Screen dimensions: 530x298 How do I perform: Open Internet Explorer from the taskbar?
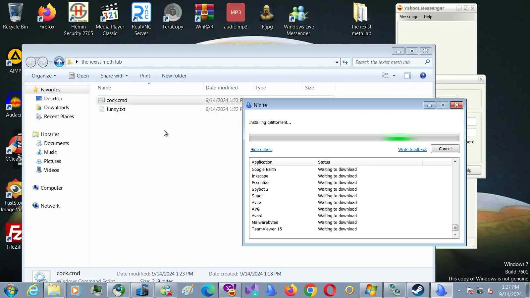click(33, 290)
